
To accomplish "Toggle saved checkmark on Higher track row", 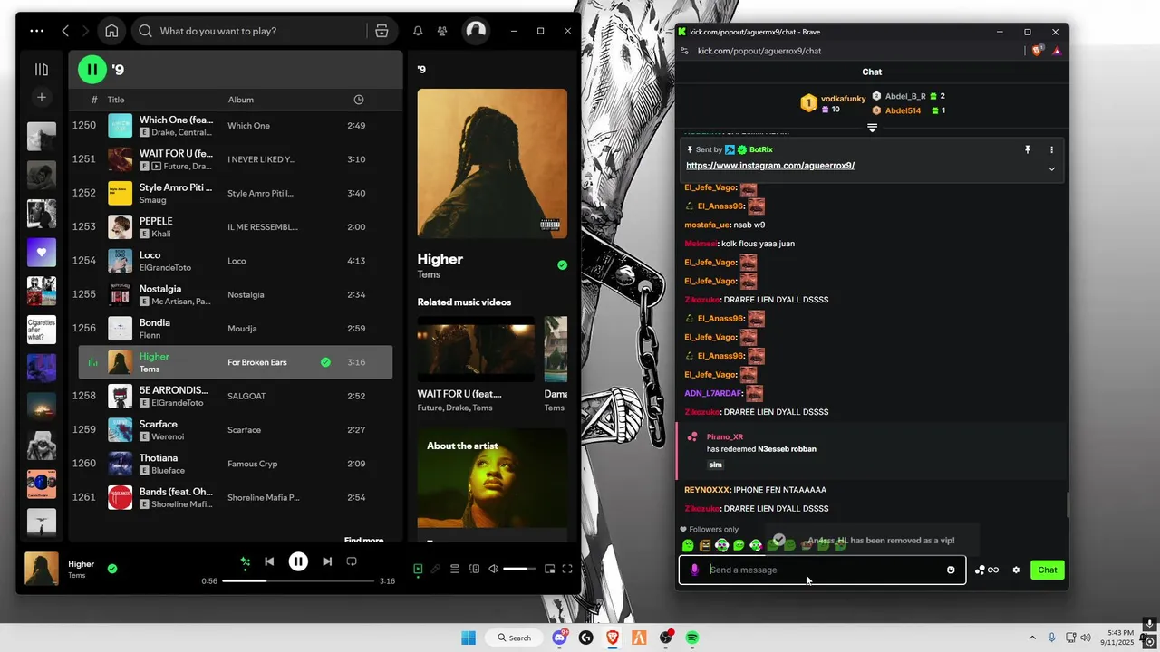I will click(325, 362).
